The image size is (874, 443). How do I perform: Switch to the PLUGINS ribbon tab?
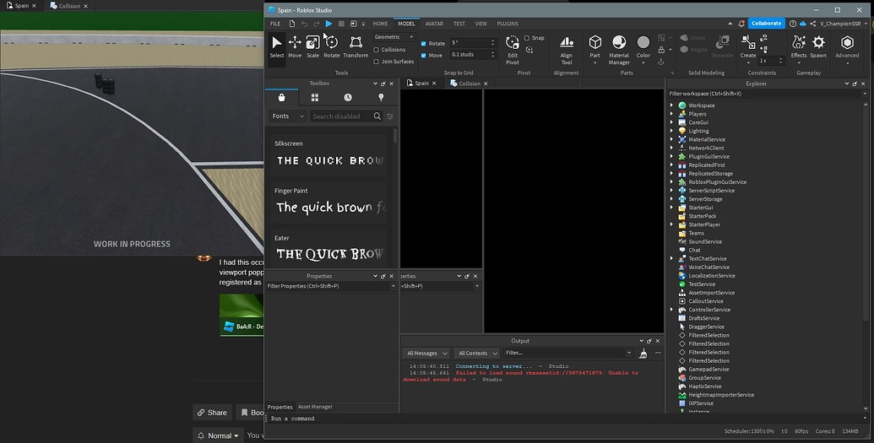(508, 24)
